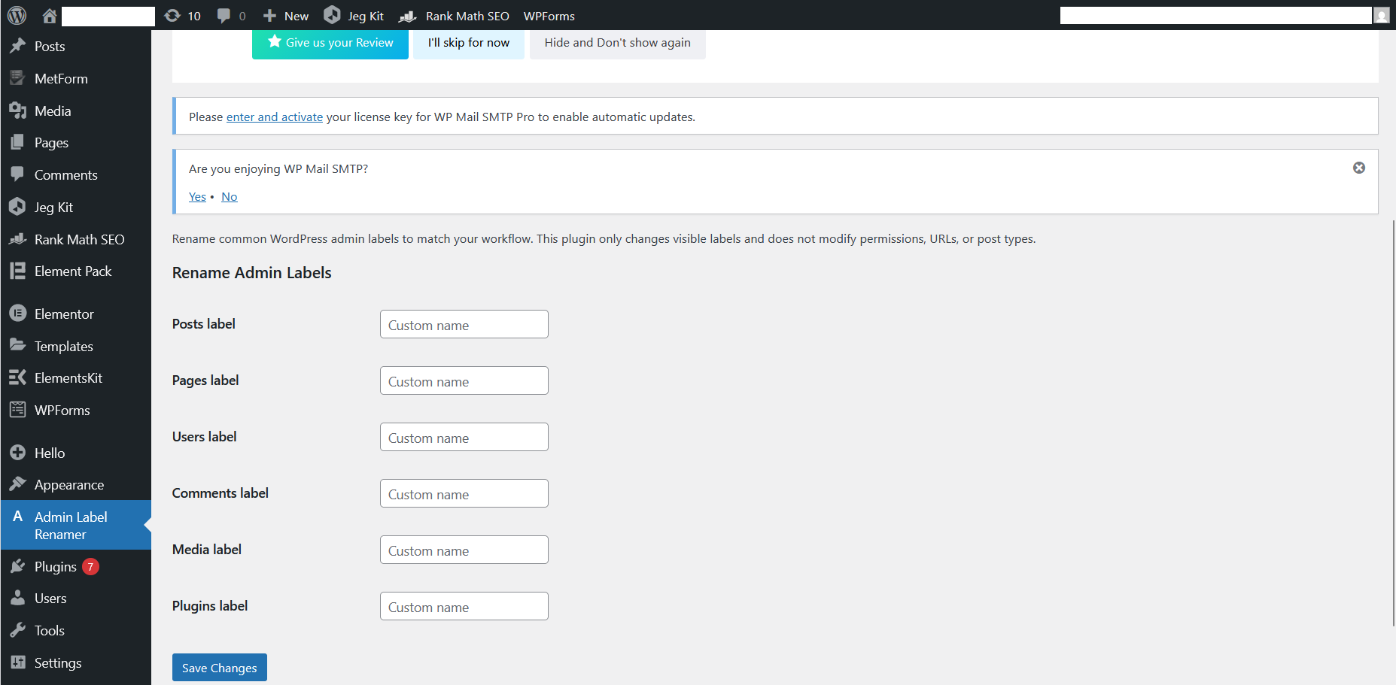Click the Save Changes button
Viewport: 1396px width, 685px height.
[219, 667]
